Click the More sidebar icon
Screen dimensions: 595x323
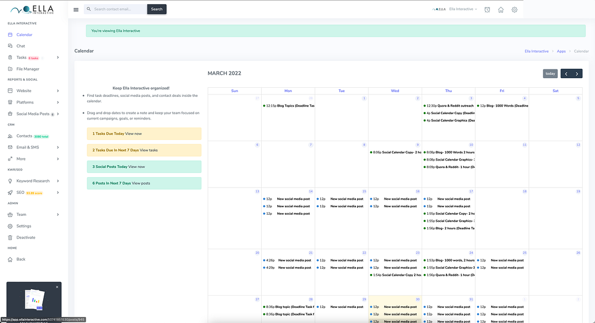click(10, 159)
